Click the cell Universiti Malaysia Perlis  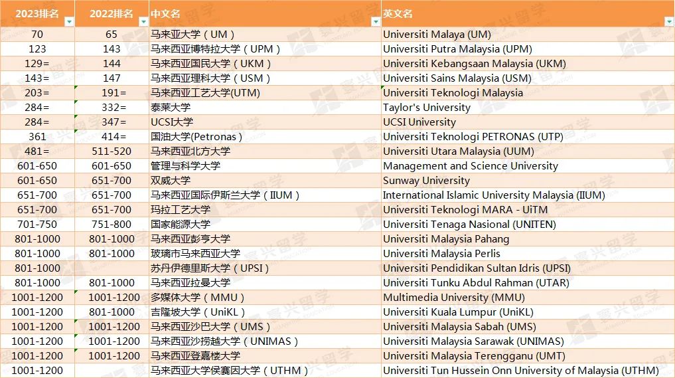(528, 254)
